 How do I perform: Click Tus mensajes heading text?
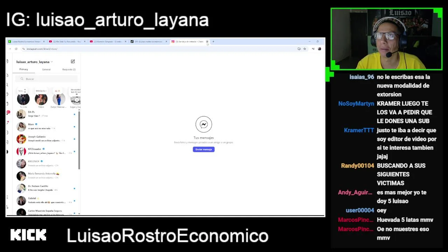click(204, 138)
